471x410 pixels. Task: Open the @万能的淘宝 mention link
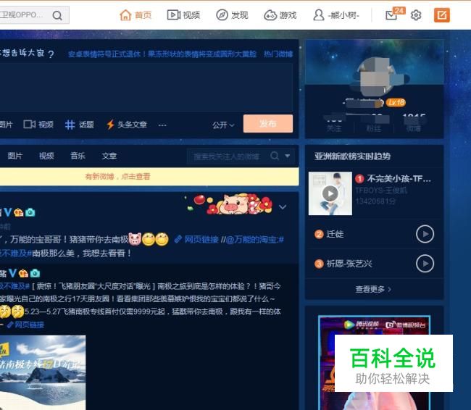(251, 239)
